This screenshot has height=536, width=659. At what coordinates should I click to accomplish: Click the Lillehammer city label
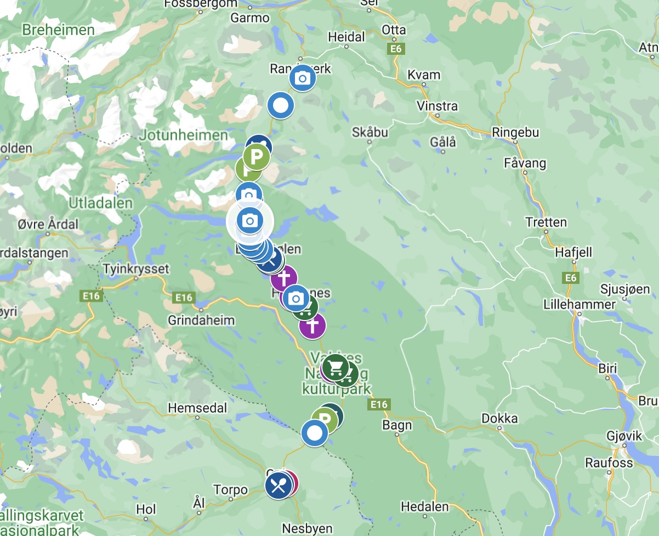tap(580, 304)
